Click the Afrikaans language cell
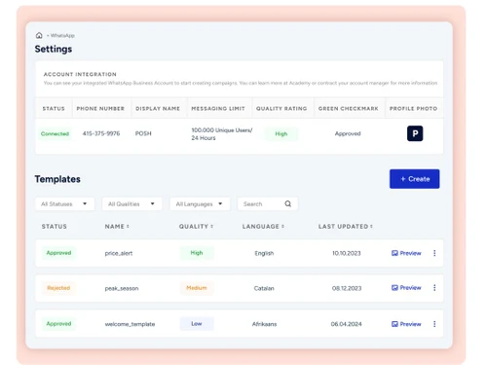 264,324
